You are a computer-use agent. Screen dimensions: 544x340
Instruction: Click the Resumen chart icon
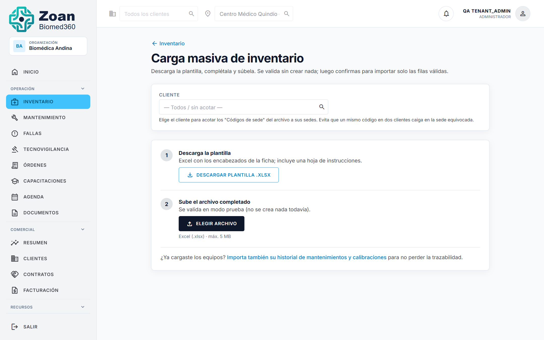(15, 243)
